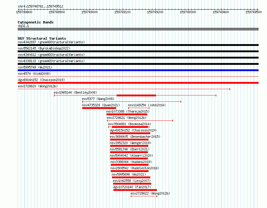The height and width of the screenshot is (208, 267).
Task: Click the nsv4342697 gnomADStructuralVariants label
Action: pyautogui.click(x=51, y=42)
